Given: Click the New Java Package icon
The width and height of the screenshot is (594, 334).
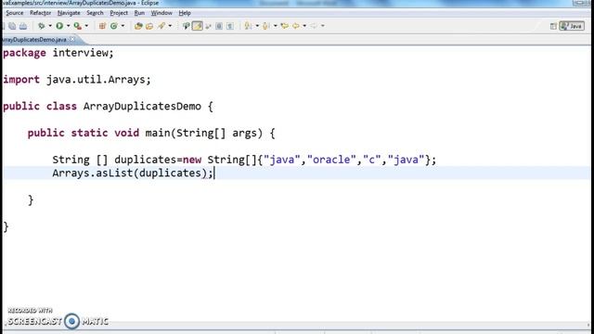Looking at the screenshot, I should click(102, 26).
